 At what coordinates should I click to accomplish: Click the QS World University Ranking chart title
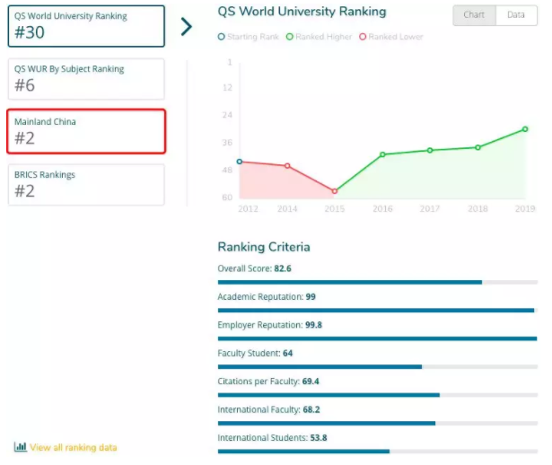(x=302, y=12)
